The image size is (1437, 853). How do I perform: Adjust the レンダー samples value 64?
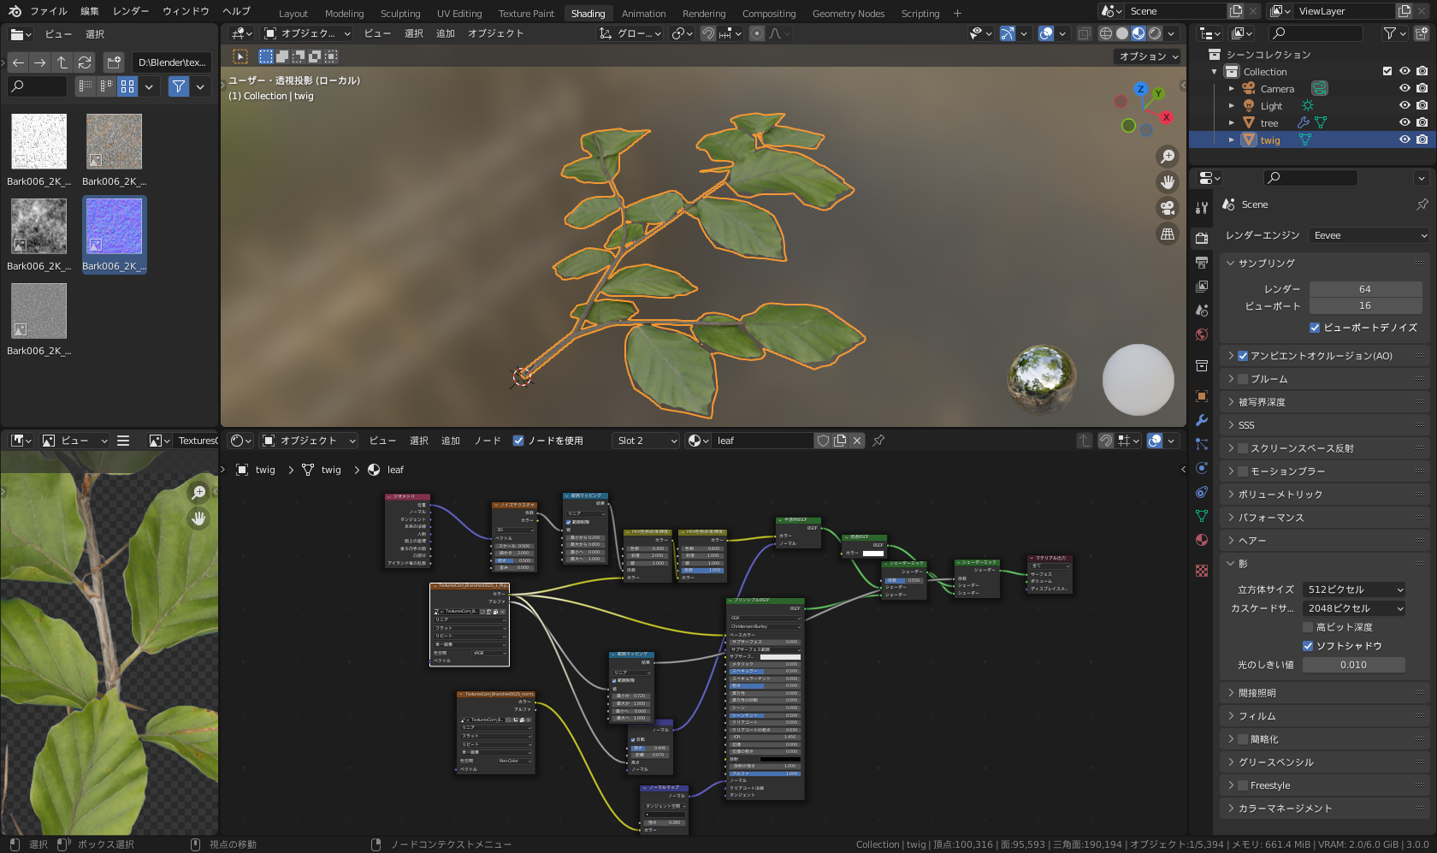pyautogui.click(x=1365, y=289)
